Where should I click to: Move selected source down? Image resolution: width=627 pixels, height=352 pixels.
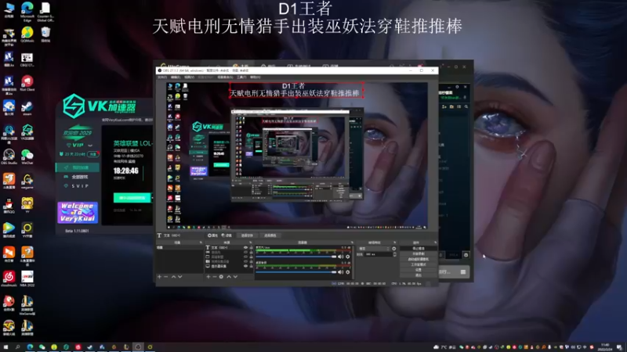(236, 277)
